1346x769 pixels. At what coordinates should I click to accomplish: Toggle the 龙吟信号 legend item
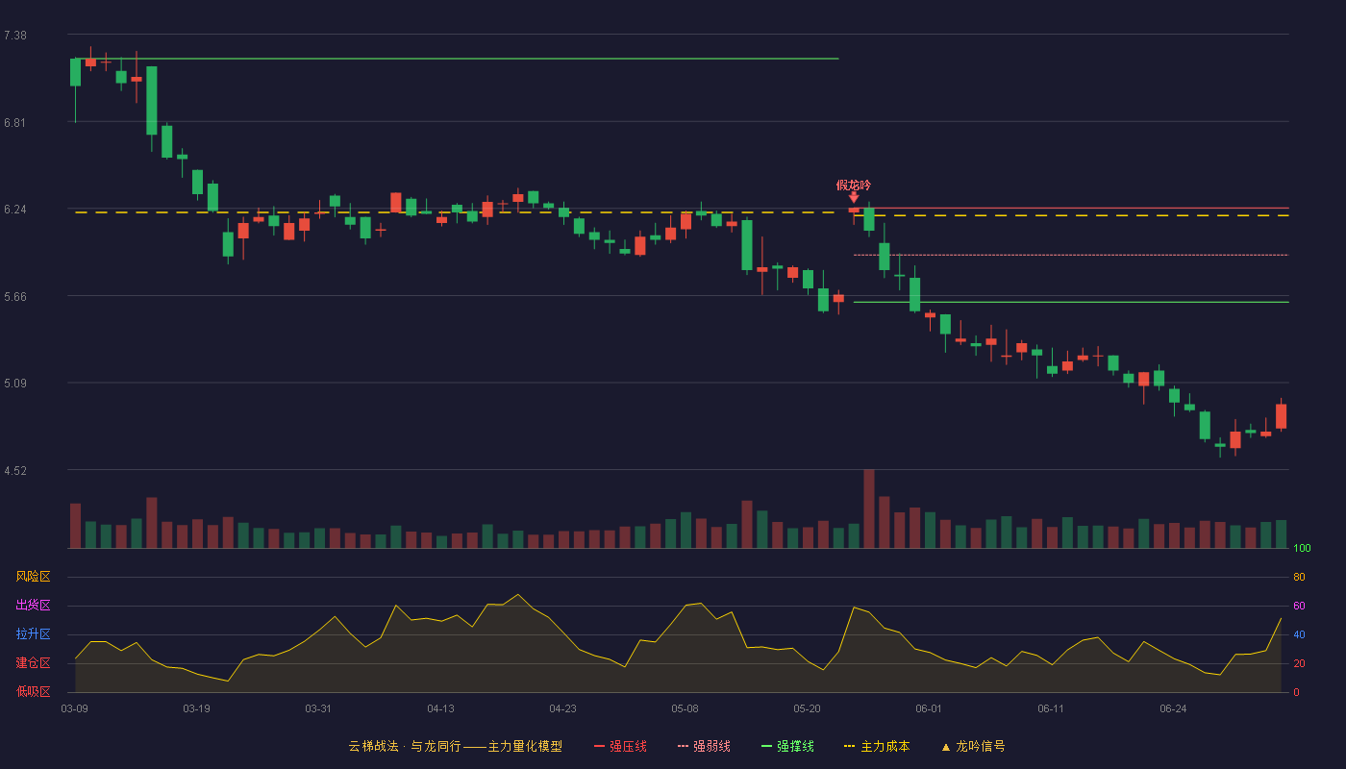(973, 746)
